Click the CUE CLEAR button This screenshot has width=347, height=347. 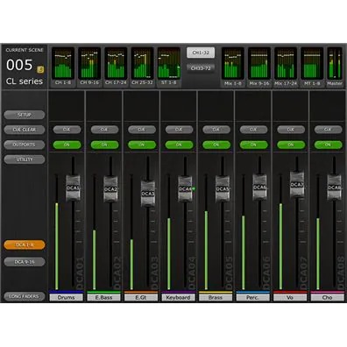tap(25, 130)
